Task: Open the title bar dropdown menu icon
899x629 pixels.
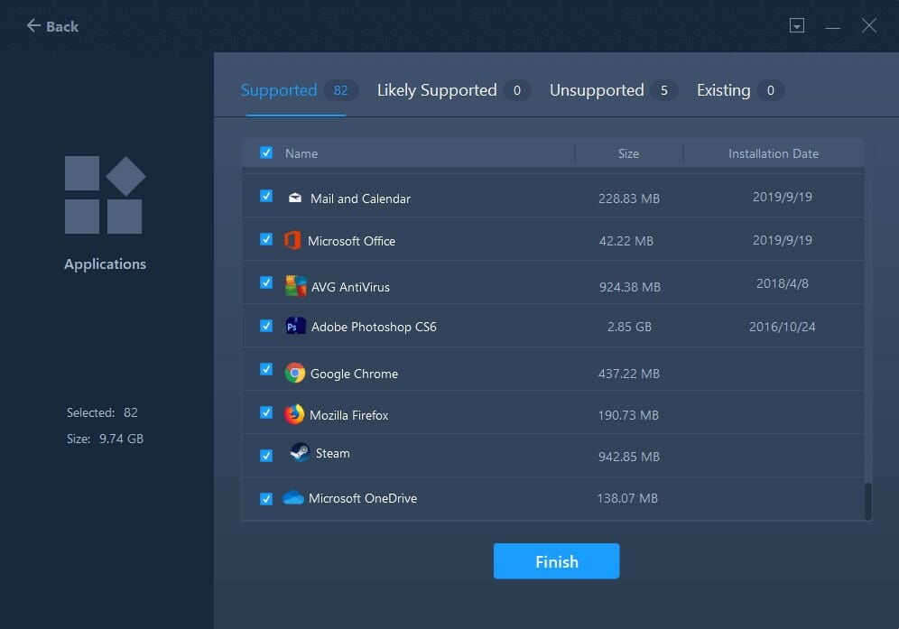Action: pyautogui.click(x=796, y=25)
